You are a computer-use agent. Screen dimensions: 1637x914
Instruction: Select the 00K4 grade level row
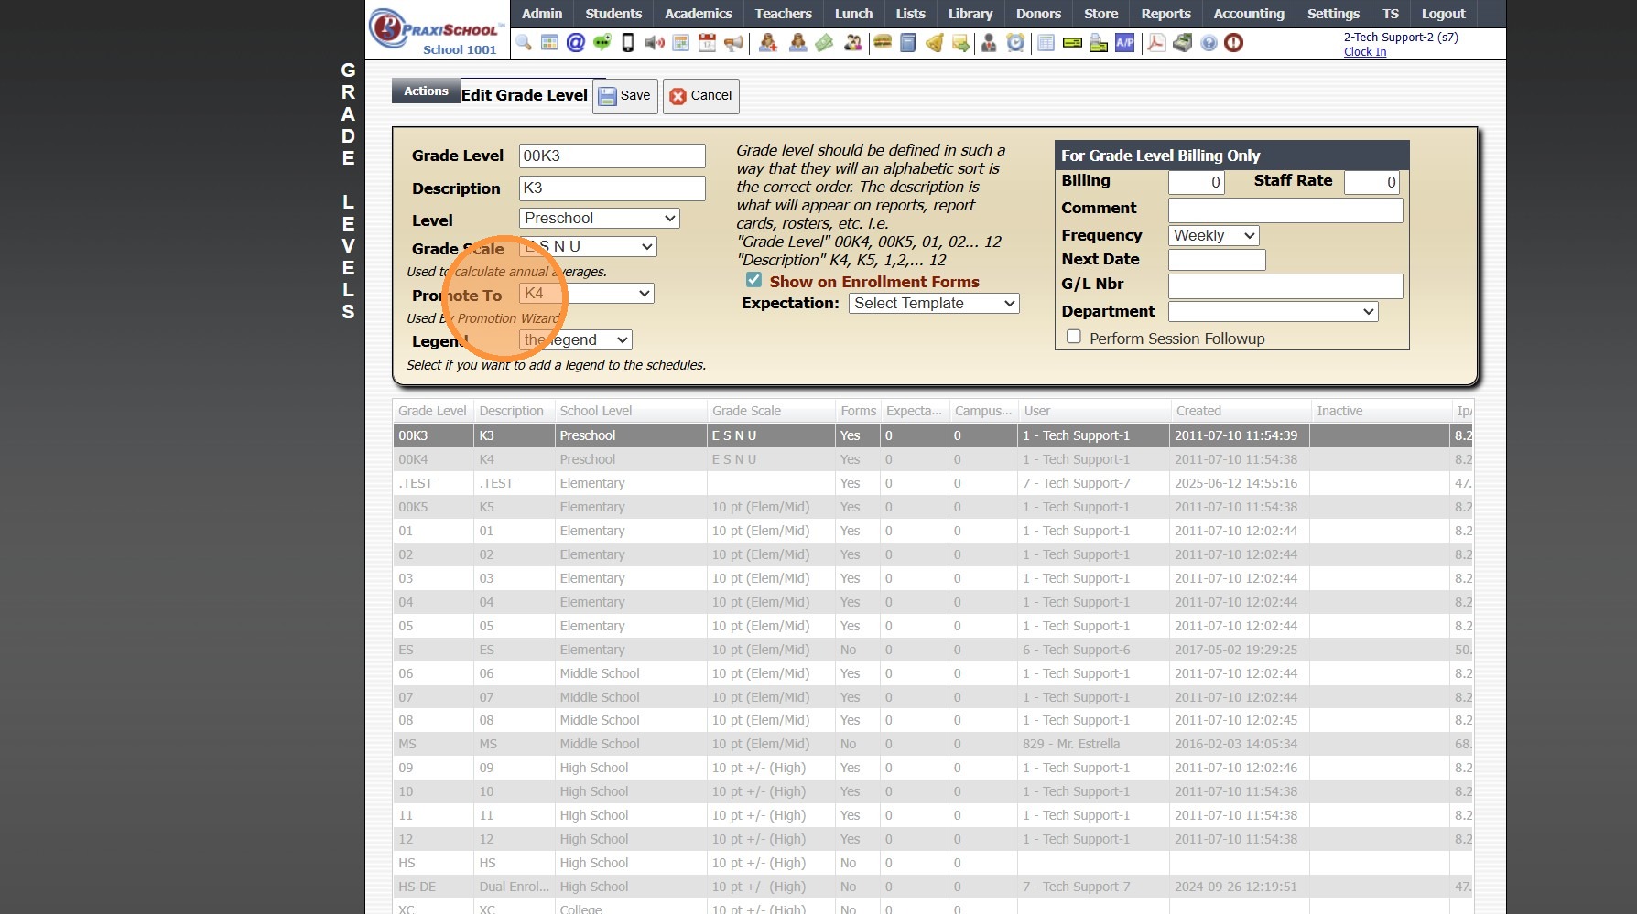tap(932, 459)
